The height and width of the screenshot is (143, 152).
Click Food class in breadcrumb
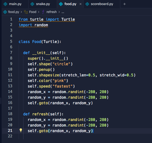tap(33, 12)
